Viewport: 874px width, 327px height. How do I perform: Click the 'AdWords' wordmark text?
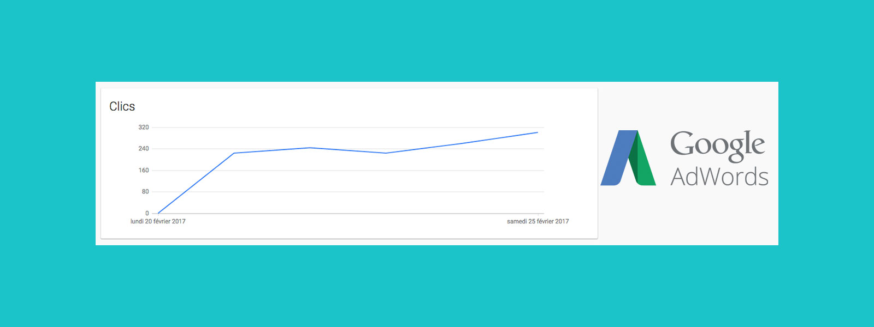(x=719, y=177)
